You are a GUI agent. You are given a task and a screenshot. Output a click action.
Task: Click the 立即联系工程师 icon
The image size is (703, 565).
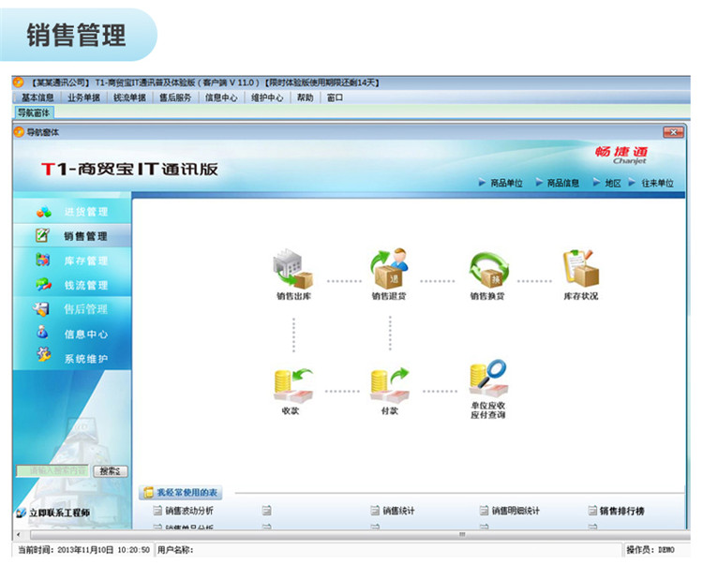[21, 513]
